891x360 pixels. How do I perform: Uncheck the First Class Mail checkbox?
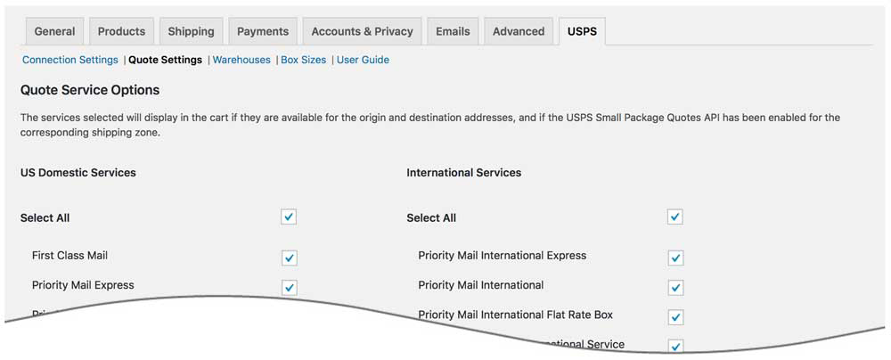pos(289,258)
